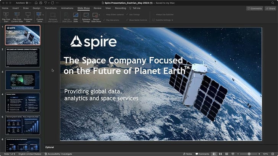Start slideshow from status bar icon
The width and height of the screenshot is (278, 156).
[233, 154]
